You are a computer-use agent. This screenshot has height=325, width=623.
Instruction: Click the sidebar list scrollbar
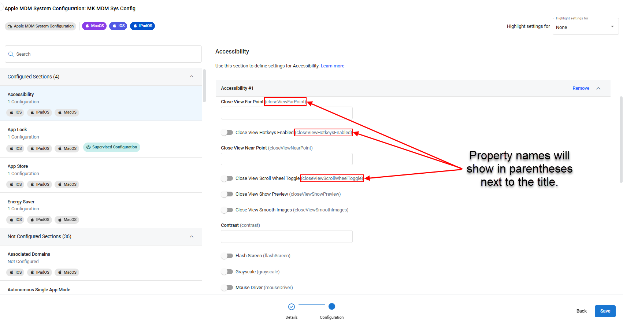tap(204, 86)
